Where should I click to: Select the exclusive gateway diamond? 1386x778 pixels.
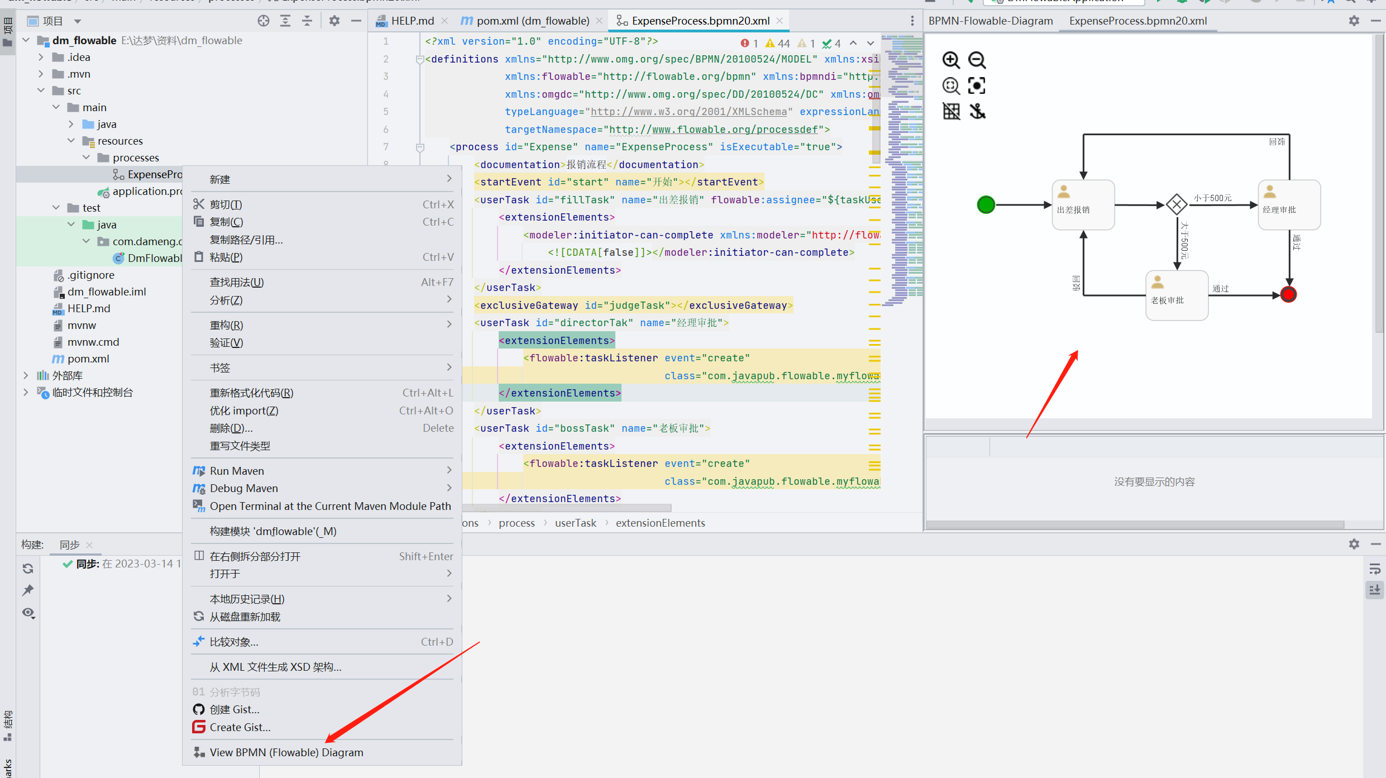(x=1177, y=205)
